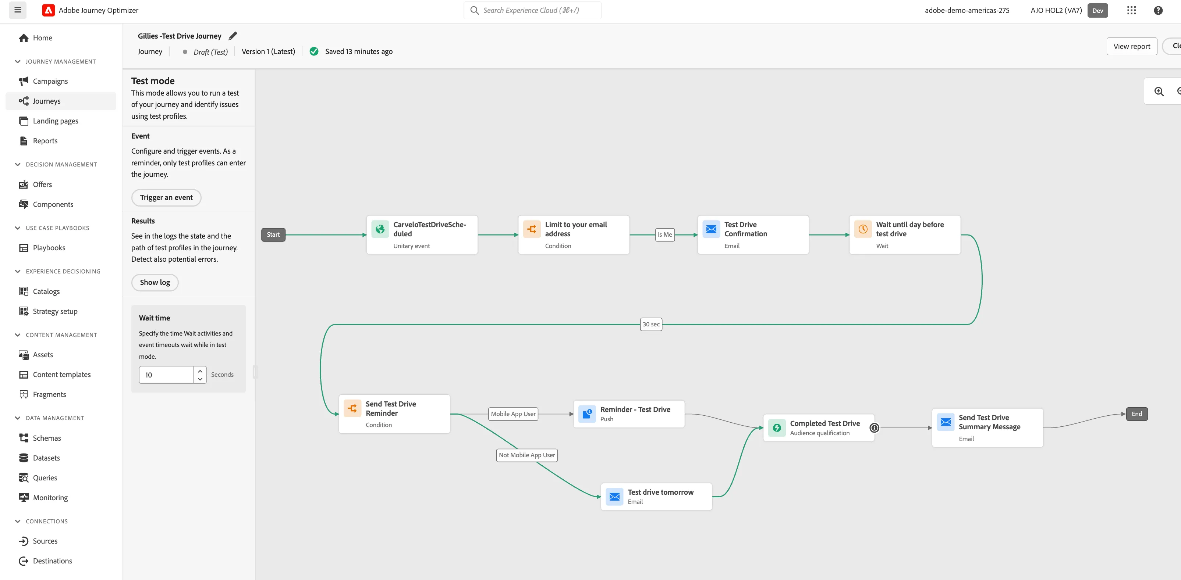
Task: Select the Send Test Drive Summary Message icon
Action: 946,422
